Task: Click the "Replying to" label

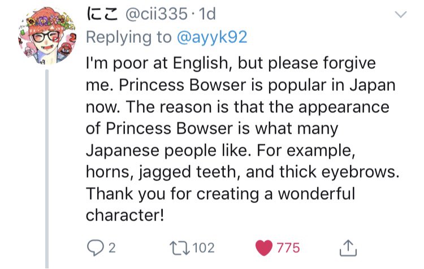Action: click(128, 37)
